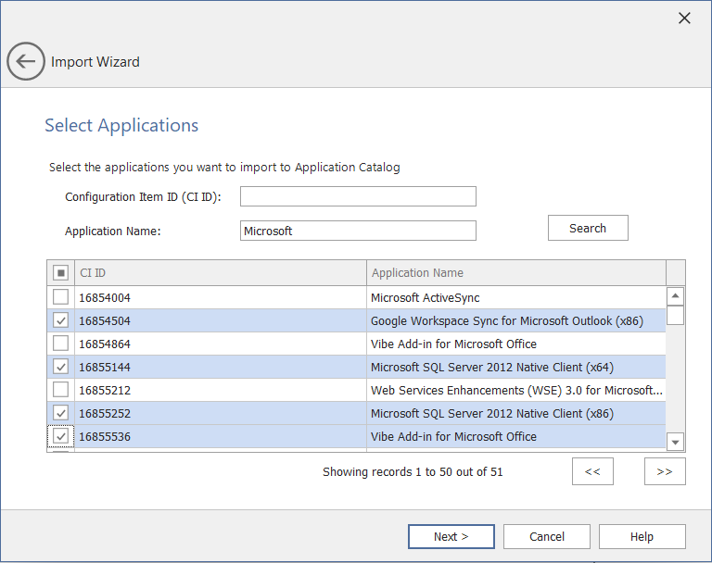Uncheck the box for CI ID 16854504

(60, 320)
